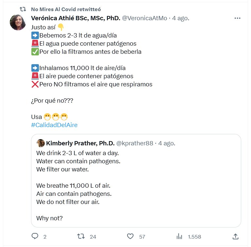The width and height of the screenshot is (251, 247).
Task: Click the 24 retweets count
Action: (93, 237)
